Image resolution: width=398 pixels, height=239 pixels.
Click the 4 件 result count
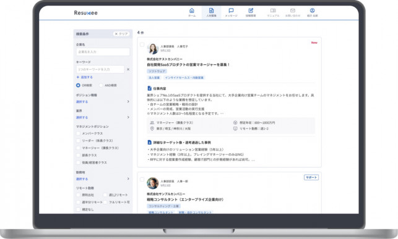coord(141,33)
